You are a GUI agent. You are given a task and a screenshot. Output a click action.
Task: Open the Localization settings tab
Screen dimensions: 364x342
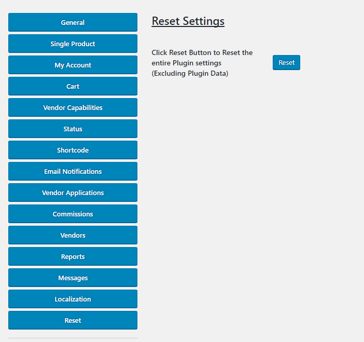click(73, 299)
